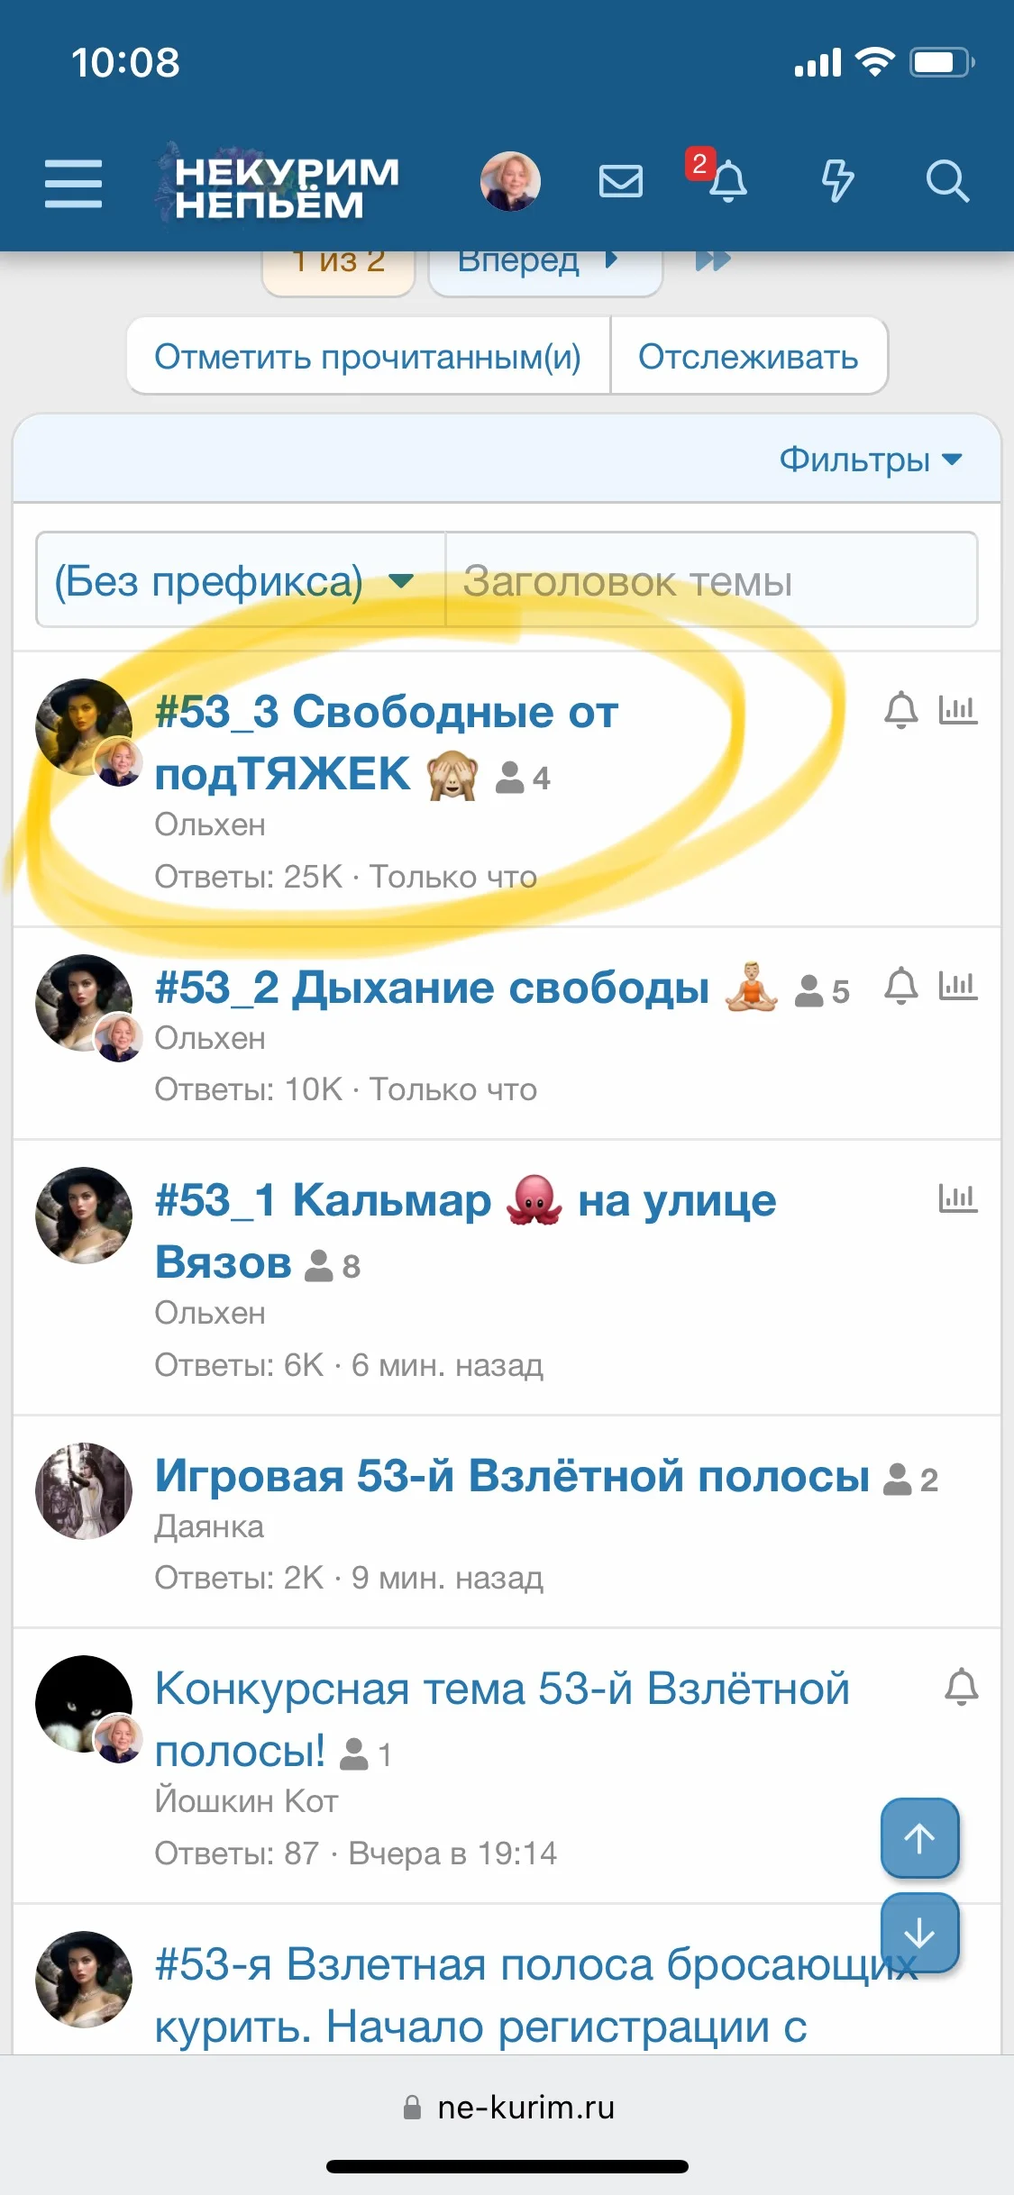Open the search magnifier
Screen dimensions: 1014x2195
click(x=947, y=181)
